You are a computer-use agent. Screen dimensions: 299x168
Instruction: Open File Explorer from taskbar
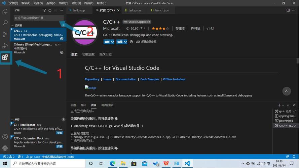click(123, 163)
